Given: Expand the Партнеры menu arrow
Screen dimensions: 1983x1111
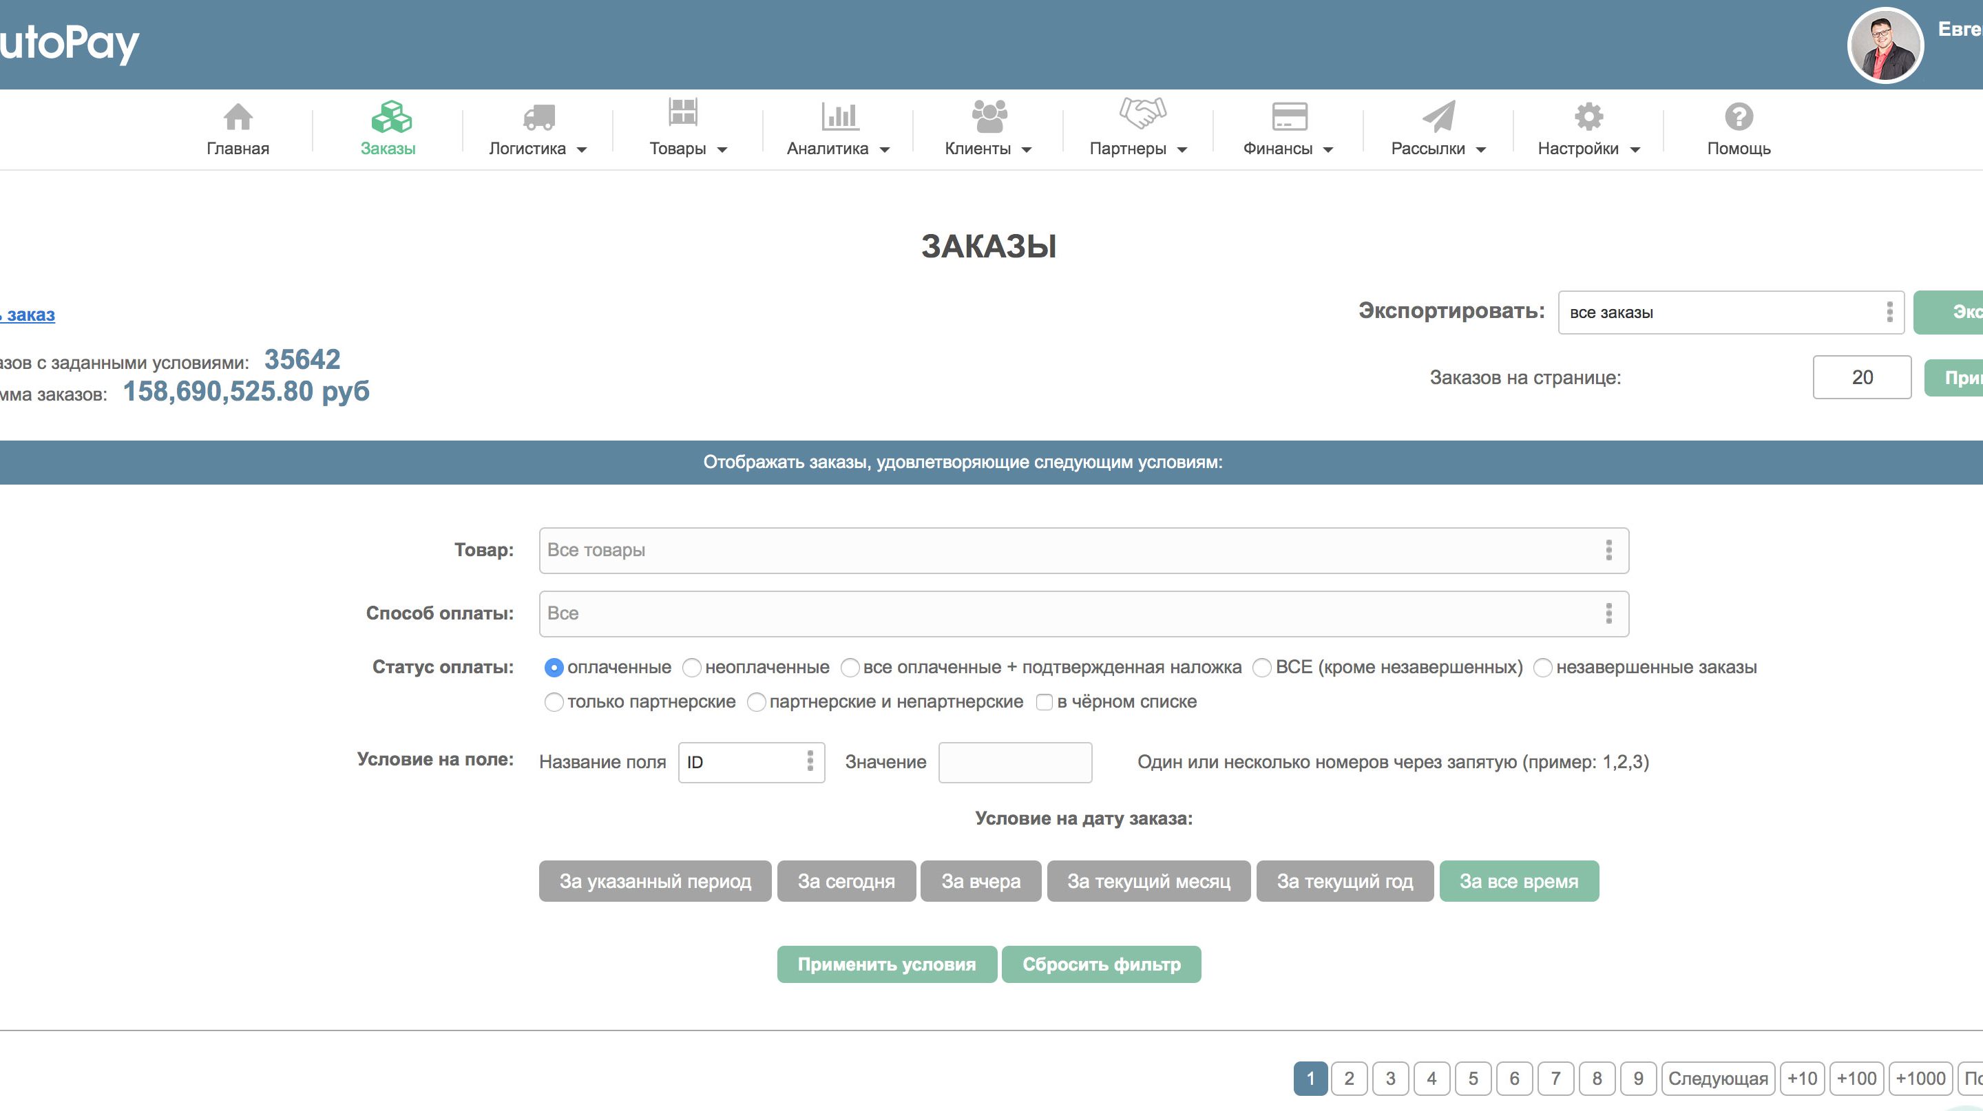Looking at the screenshot, I should coord(1182,150).
